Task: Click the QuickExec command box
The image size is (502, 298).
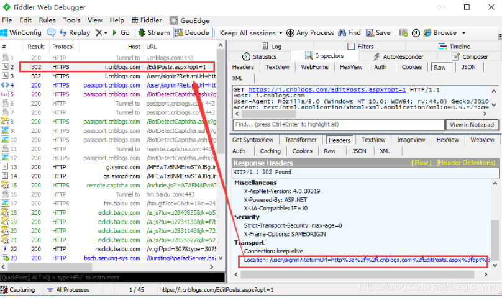Action: pyautogui.click(x=112, y=278)
